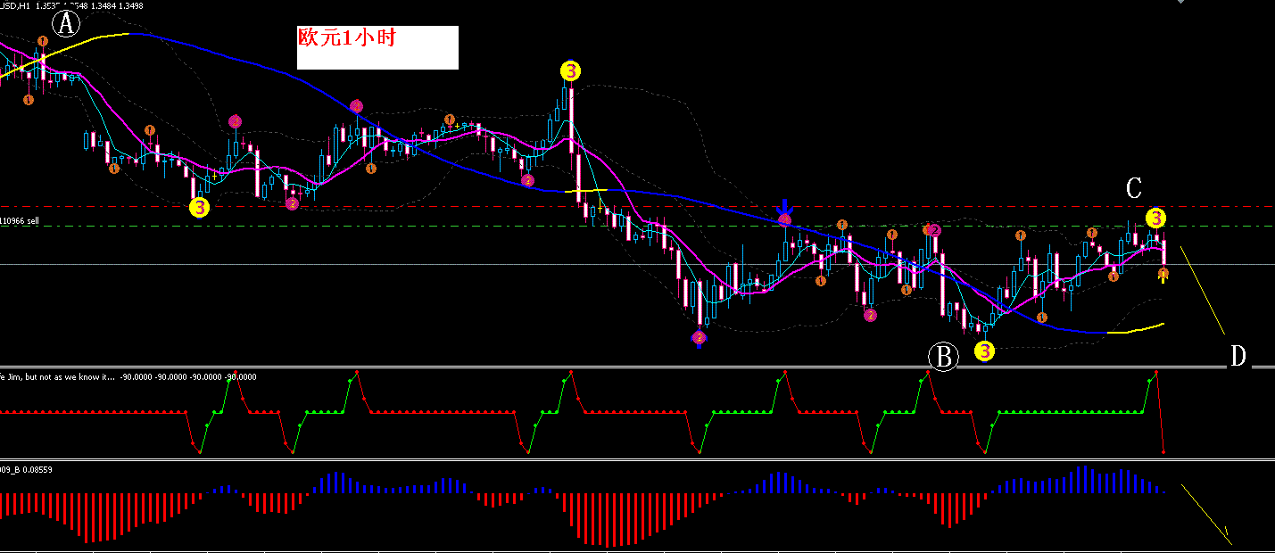Viewport: 1275px width, 553px height.
Task: Select the red '欧元1小时' chart title label
Action: (x=346, y=39)
